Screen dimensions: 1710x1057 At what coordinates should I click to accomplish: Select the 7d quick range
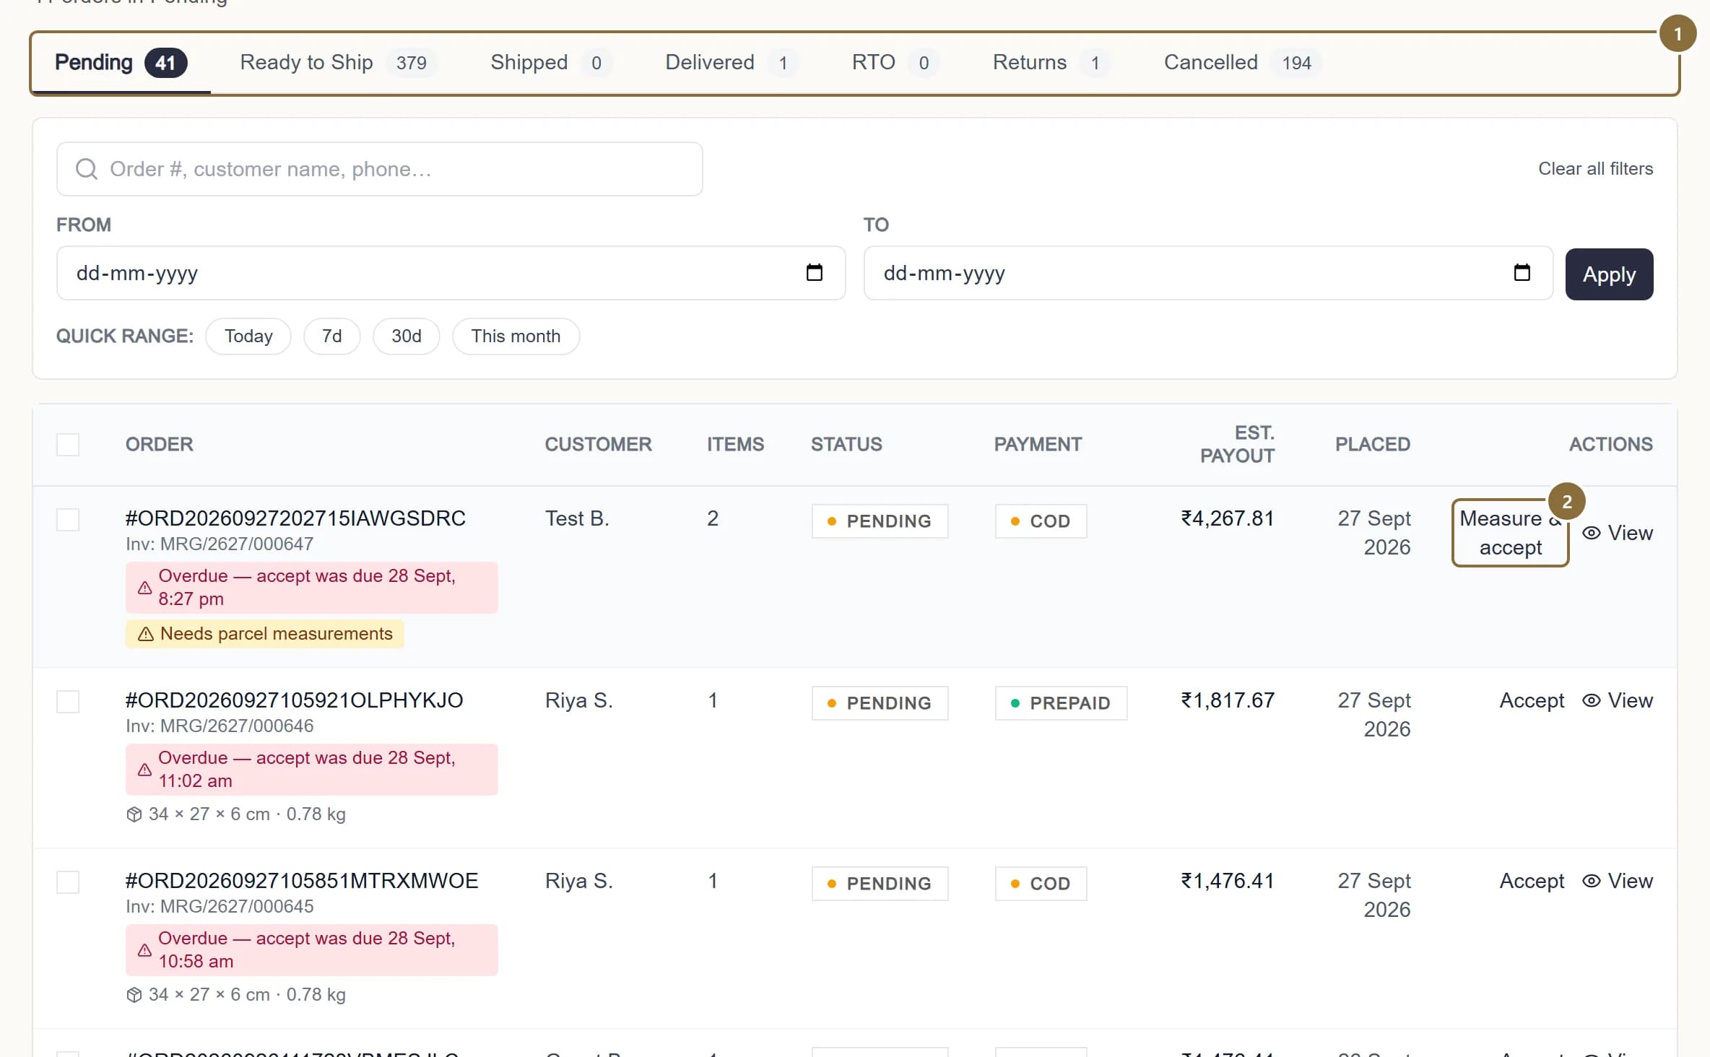[x=332, y=336]
